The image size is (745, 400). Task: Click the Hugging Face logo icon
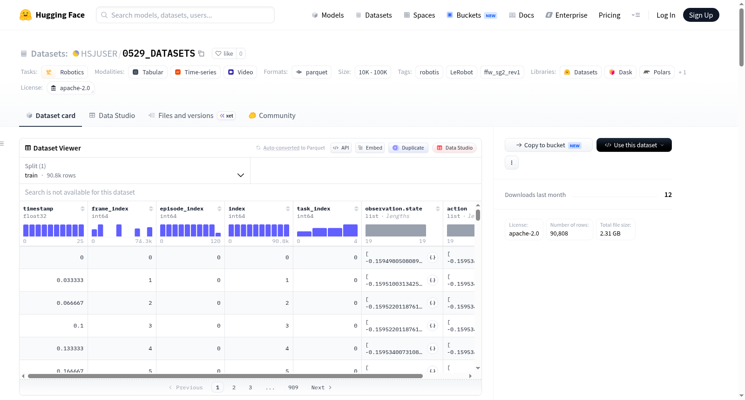point(26,15)
